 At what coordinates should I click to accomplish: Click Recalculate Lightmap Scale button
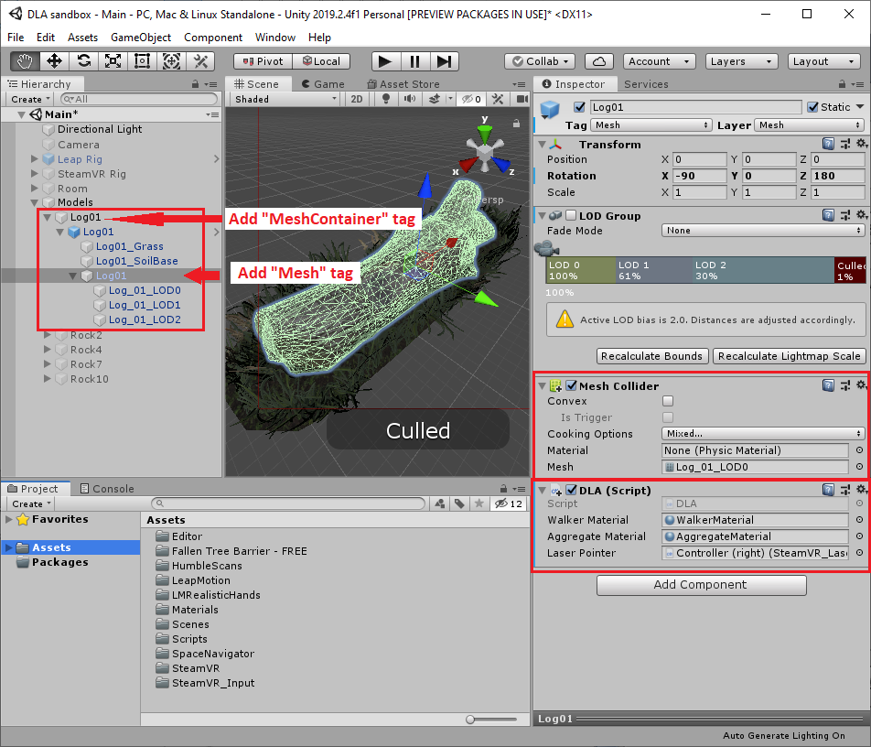point(789,356)
